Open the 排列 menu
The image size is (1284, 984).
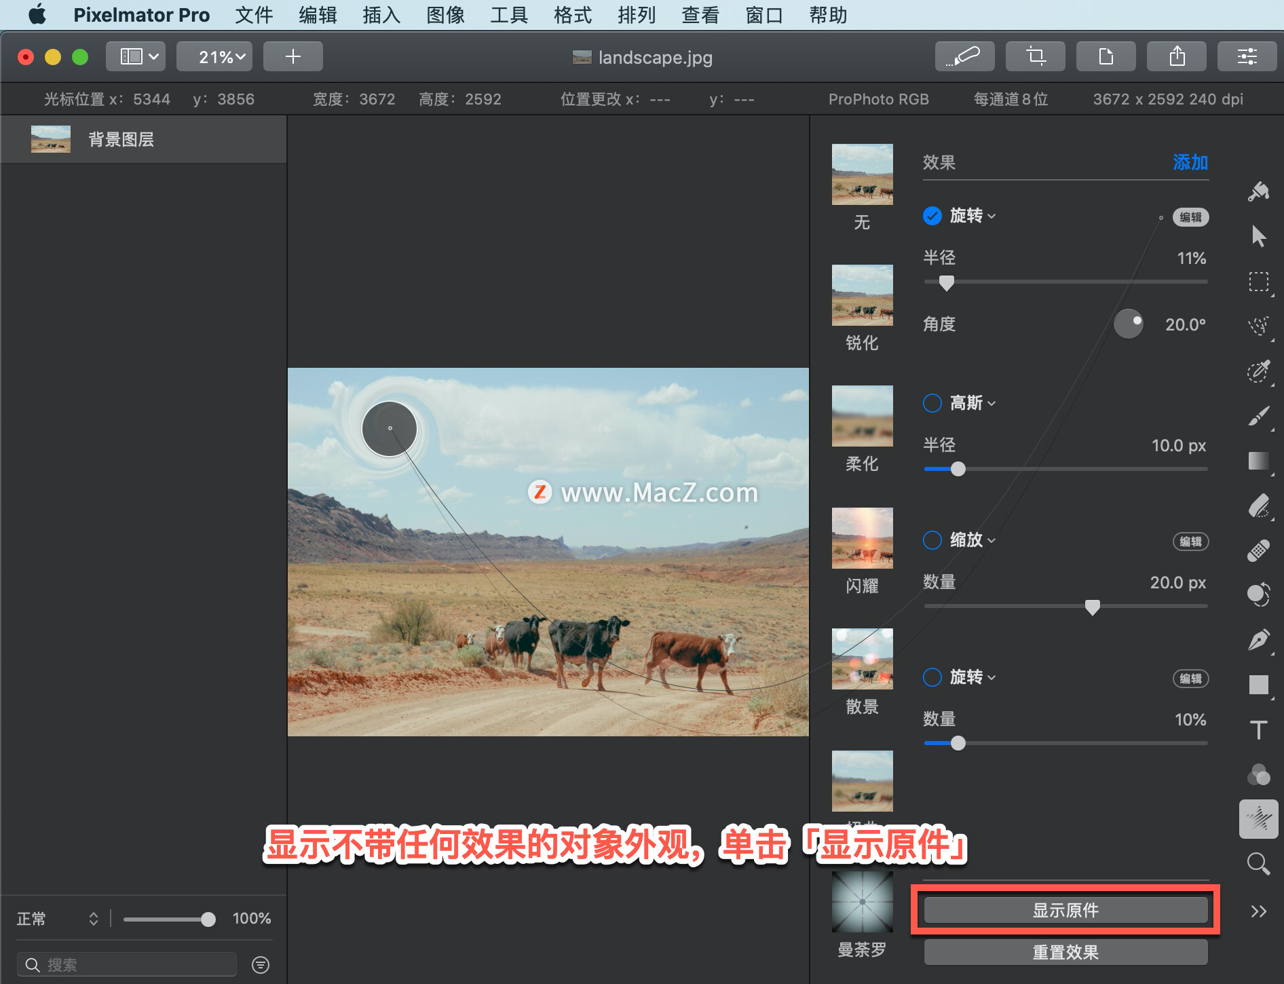[637, 14]
